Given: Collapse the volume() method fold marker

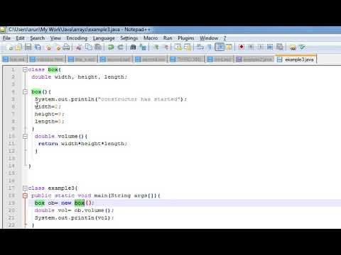Looking at the screenshot, I should [25, 136].
